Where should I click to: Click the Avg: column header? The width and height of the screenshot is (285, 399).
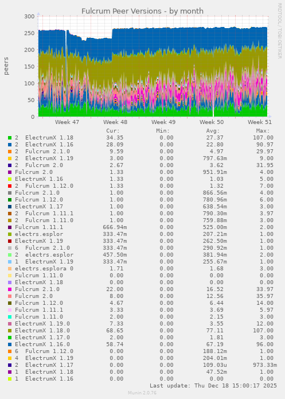pos(213,131)
